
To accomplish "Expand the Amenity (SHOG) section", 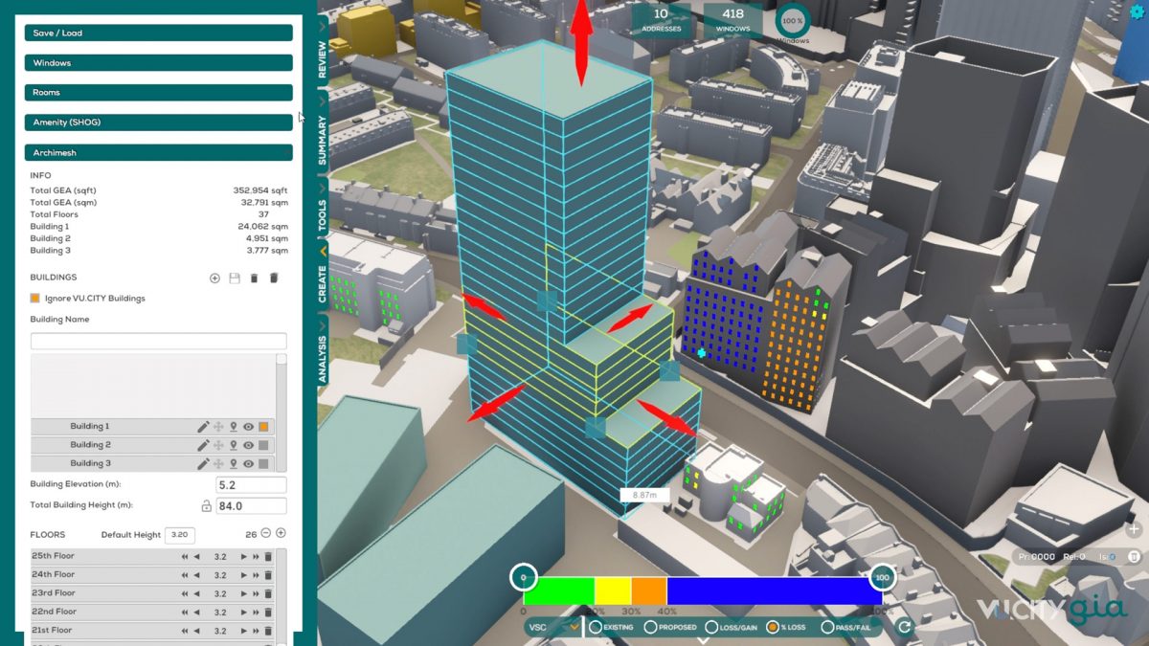I will [158, 123].
